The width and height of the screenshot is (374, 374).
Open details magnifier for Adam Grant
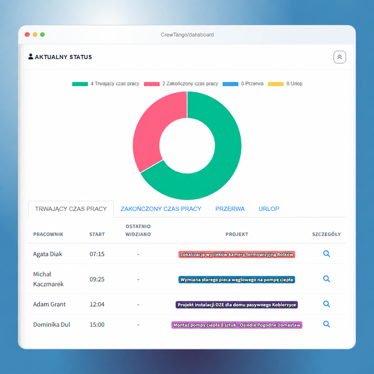327,304
